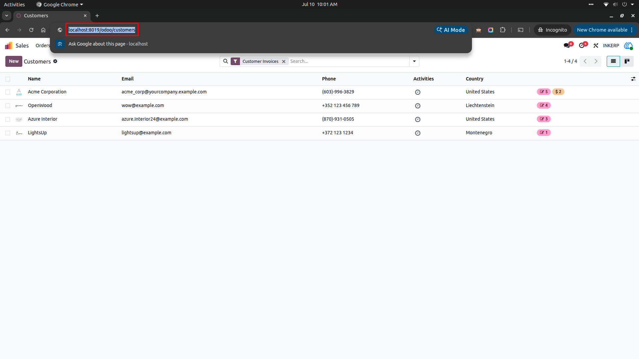This screenshot has width=639, height=359.
Task: Click Ask Google about this page suggestion
Action: (x=261, y=44)
